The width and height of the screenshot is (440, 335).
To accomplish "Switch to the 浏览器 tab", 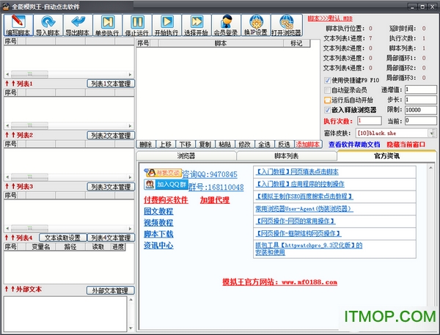I will point(186,155).
